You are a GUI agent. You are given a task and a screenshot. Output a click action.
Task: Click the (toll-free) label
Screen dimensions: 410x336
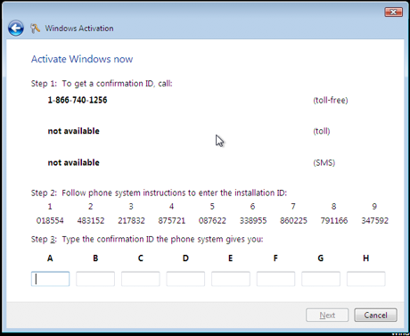(331, 101)
